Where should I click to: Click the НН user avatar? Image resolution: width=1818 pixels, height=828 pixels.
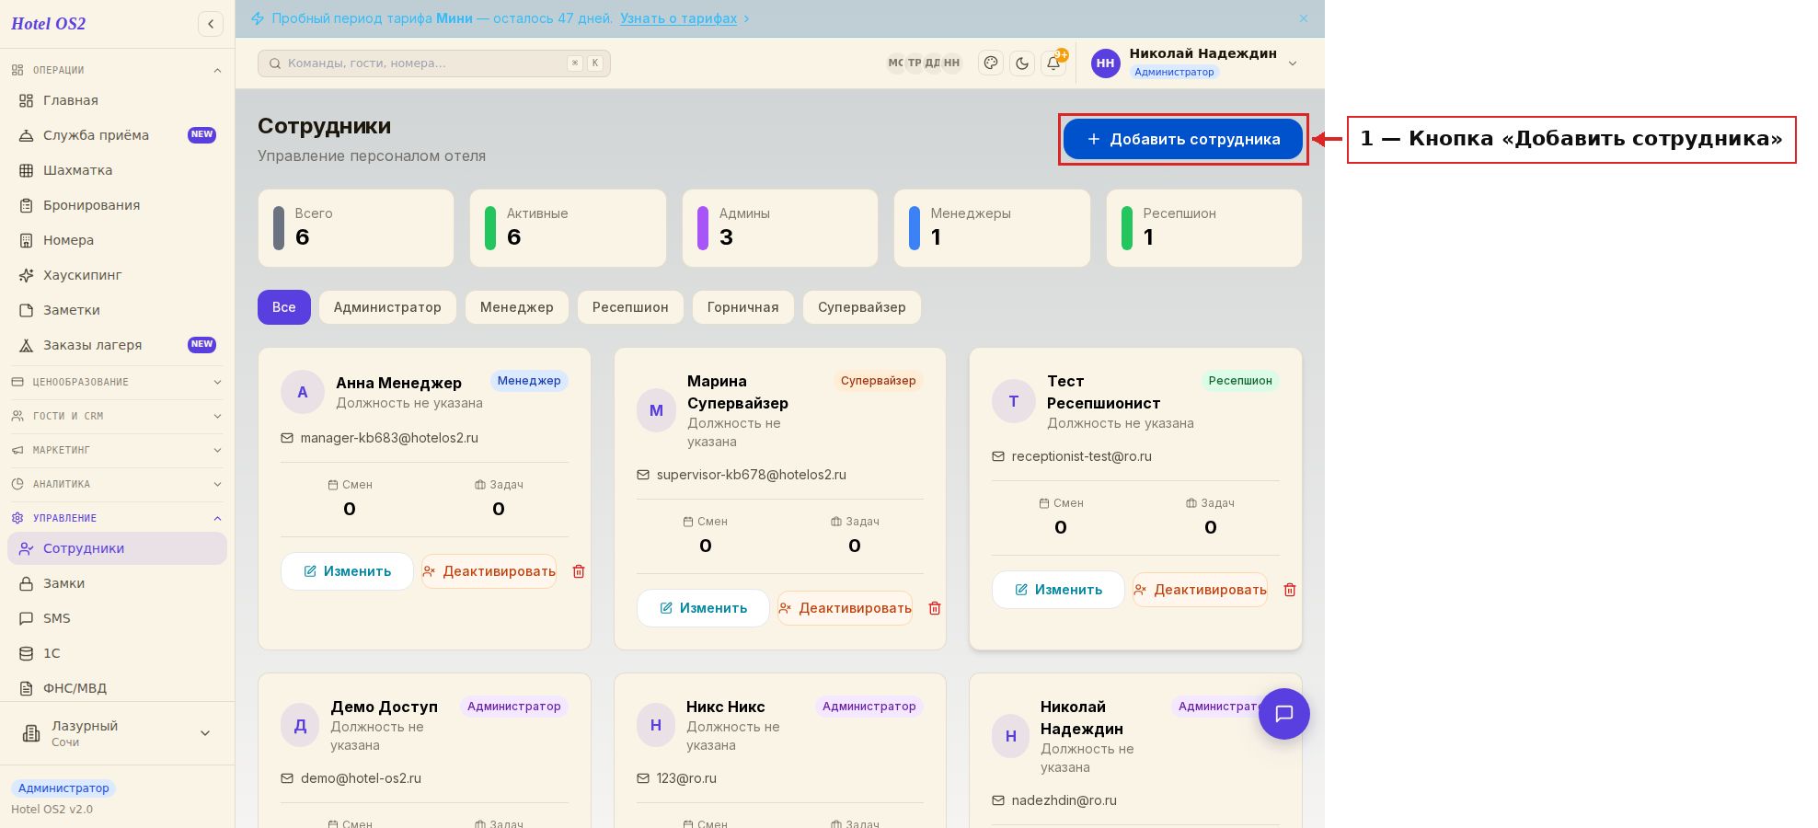point(1106,63)
